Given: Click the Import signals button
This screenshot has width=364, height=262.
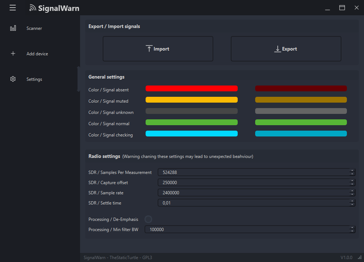Looking at the screenshot, I should (x=158, y=48).
